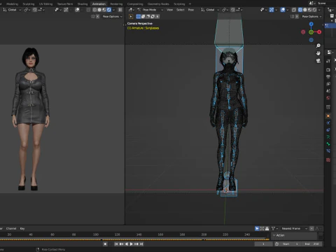Click the Collection properties tab icon
The width and height of the screenshot is (336, 252).
(x=328, y=107)
